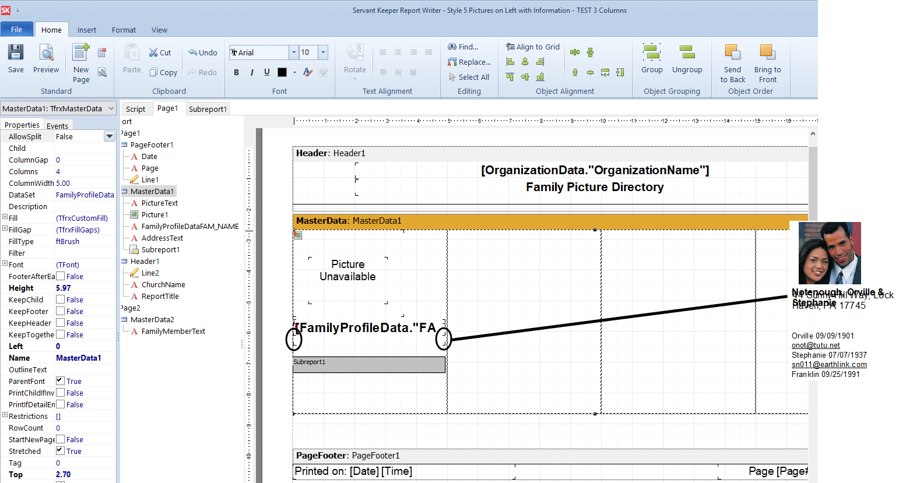Open the Arial font name dropdown
The height and width of the screenshot is (483, 899).
[293, 52]
